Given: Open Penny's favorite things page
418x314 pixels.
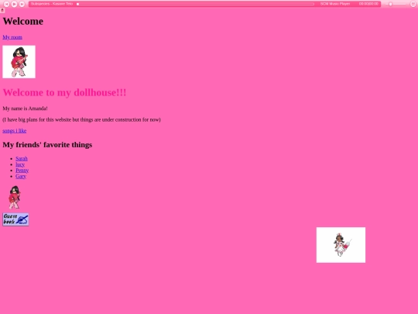Looking at the screenshot, I should (22, 171).
